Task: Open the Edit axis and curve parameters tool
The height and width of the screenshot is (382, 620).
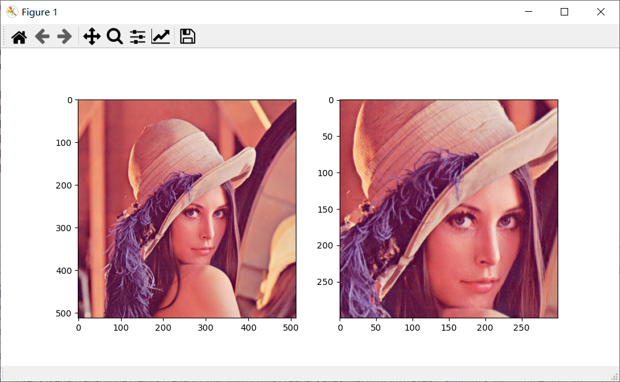Action: (x=161, y=36)
